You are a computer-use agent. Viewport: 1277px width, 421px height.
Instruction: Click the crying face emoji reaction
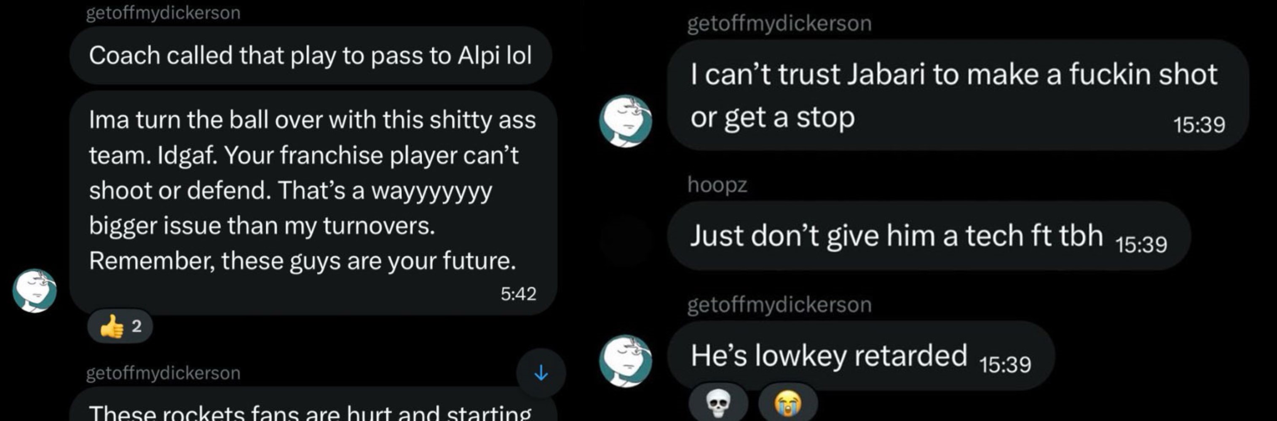pos(788,402)
